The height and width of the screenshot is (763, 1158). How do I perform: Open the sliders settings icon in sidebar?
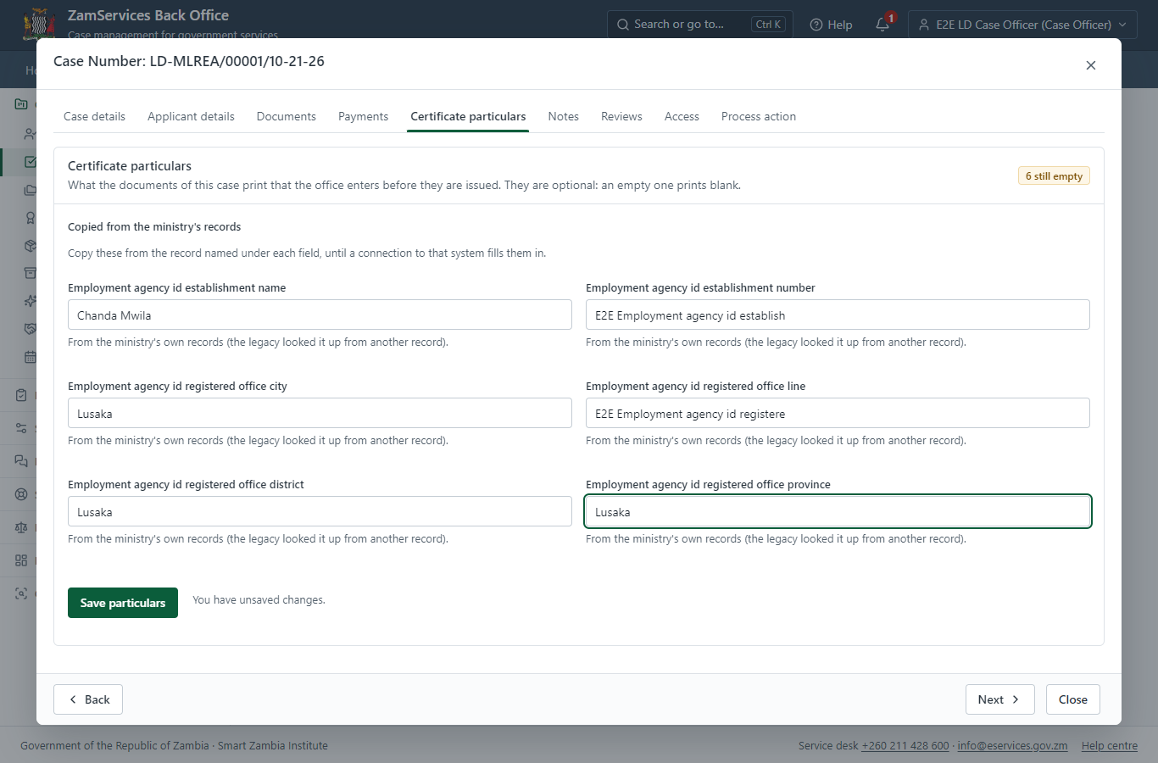click(21, 428)
